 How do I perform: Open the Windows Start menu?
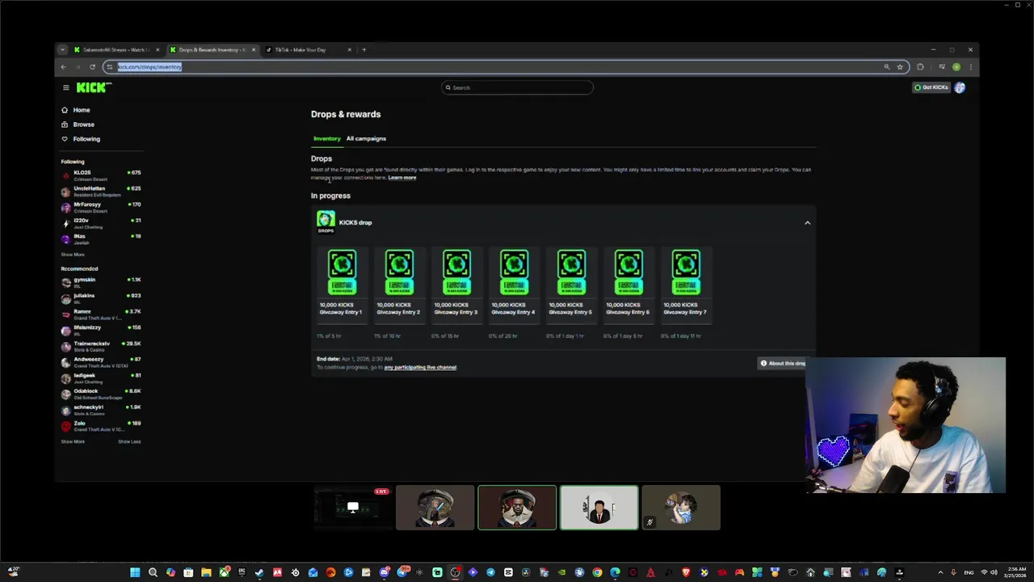[135, 572]
